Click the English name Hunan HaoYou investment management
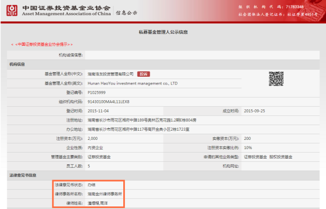The image size is (326, 209). [132, 83]
